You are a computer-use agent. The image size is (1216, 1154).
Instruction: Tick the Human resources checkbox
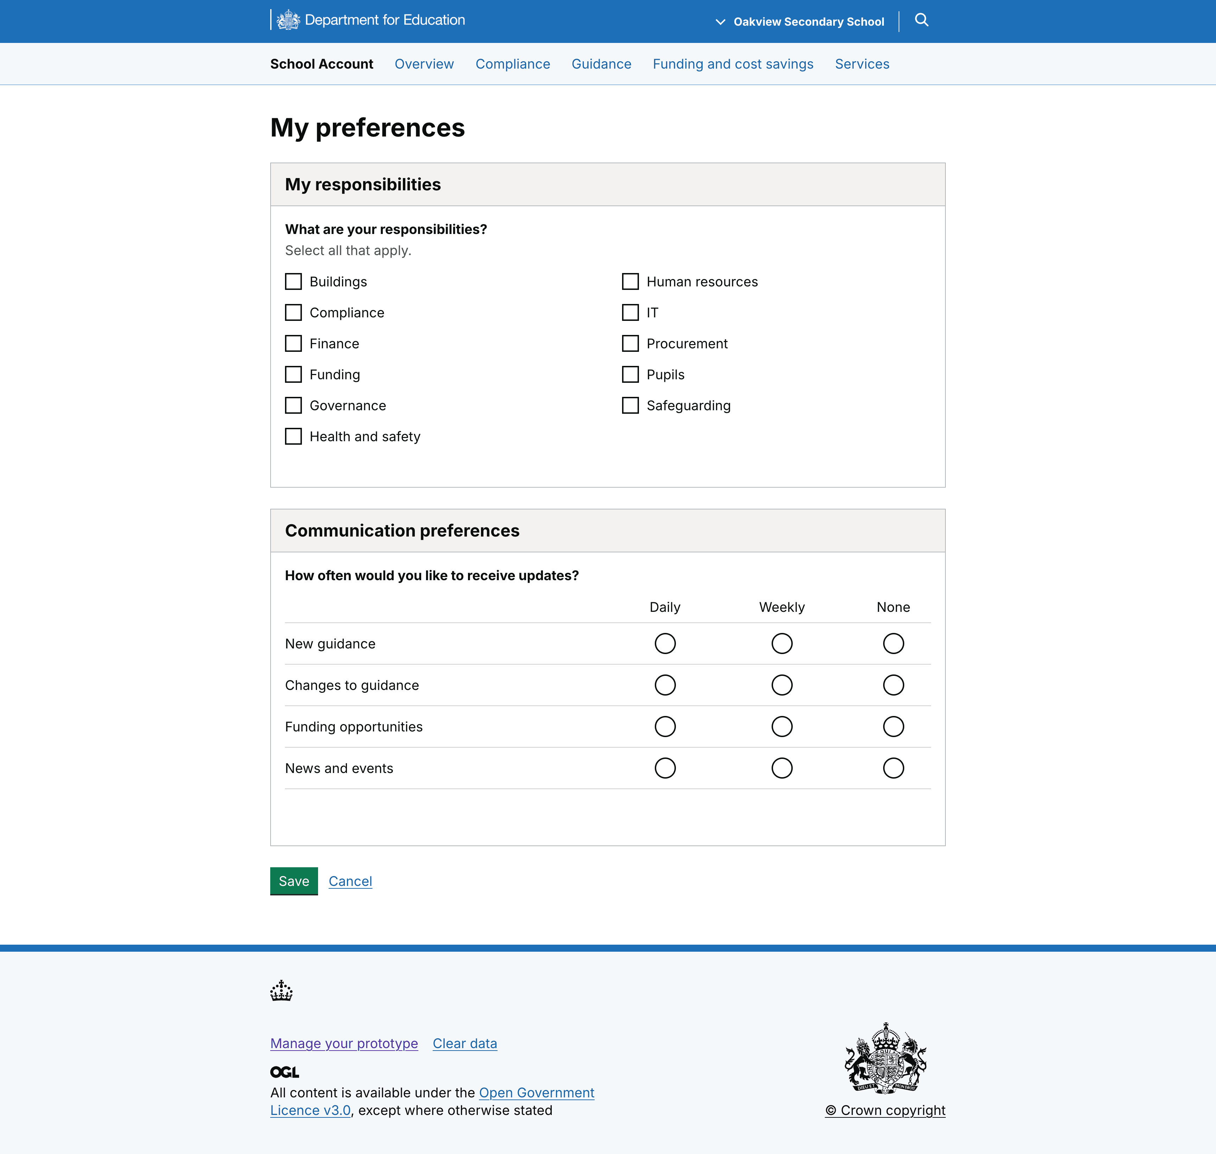[x=631, y=282]
